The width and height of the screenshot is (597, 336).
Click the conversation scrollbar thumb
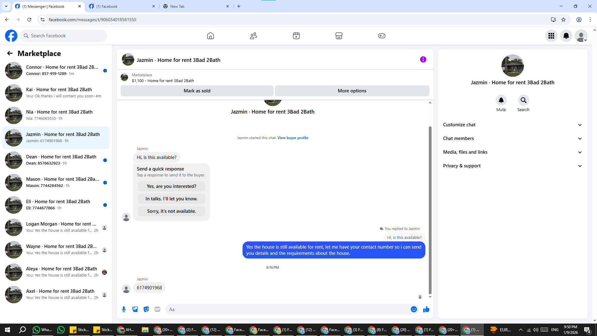[430, 210]
